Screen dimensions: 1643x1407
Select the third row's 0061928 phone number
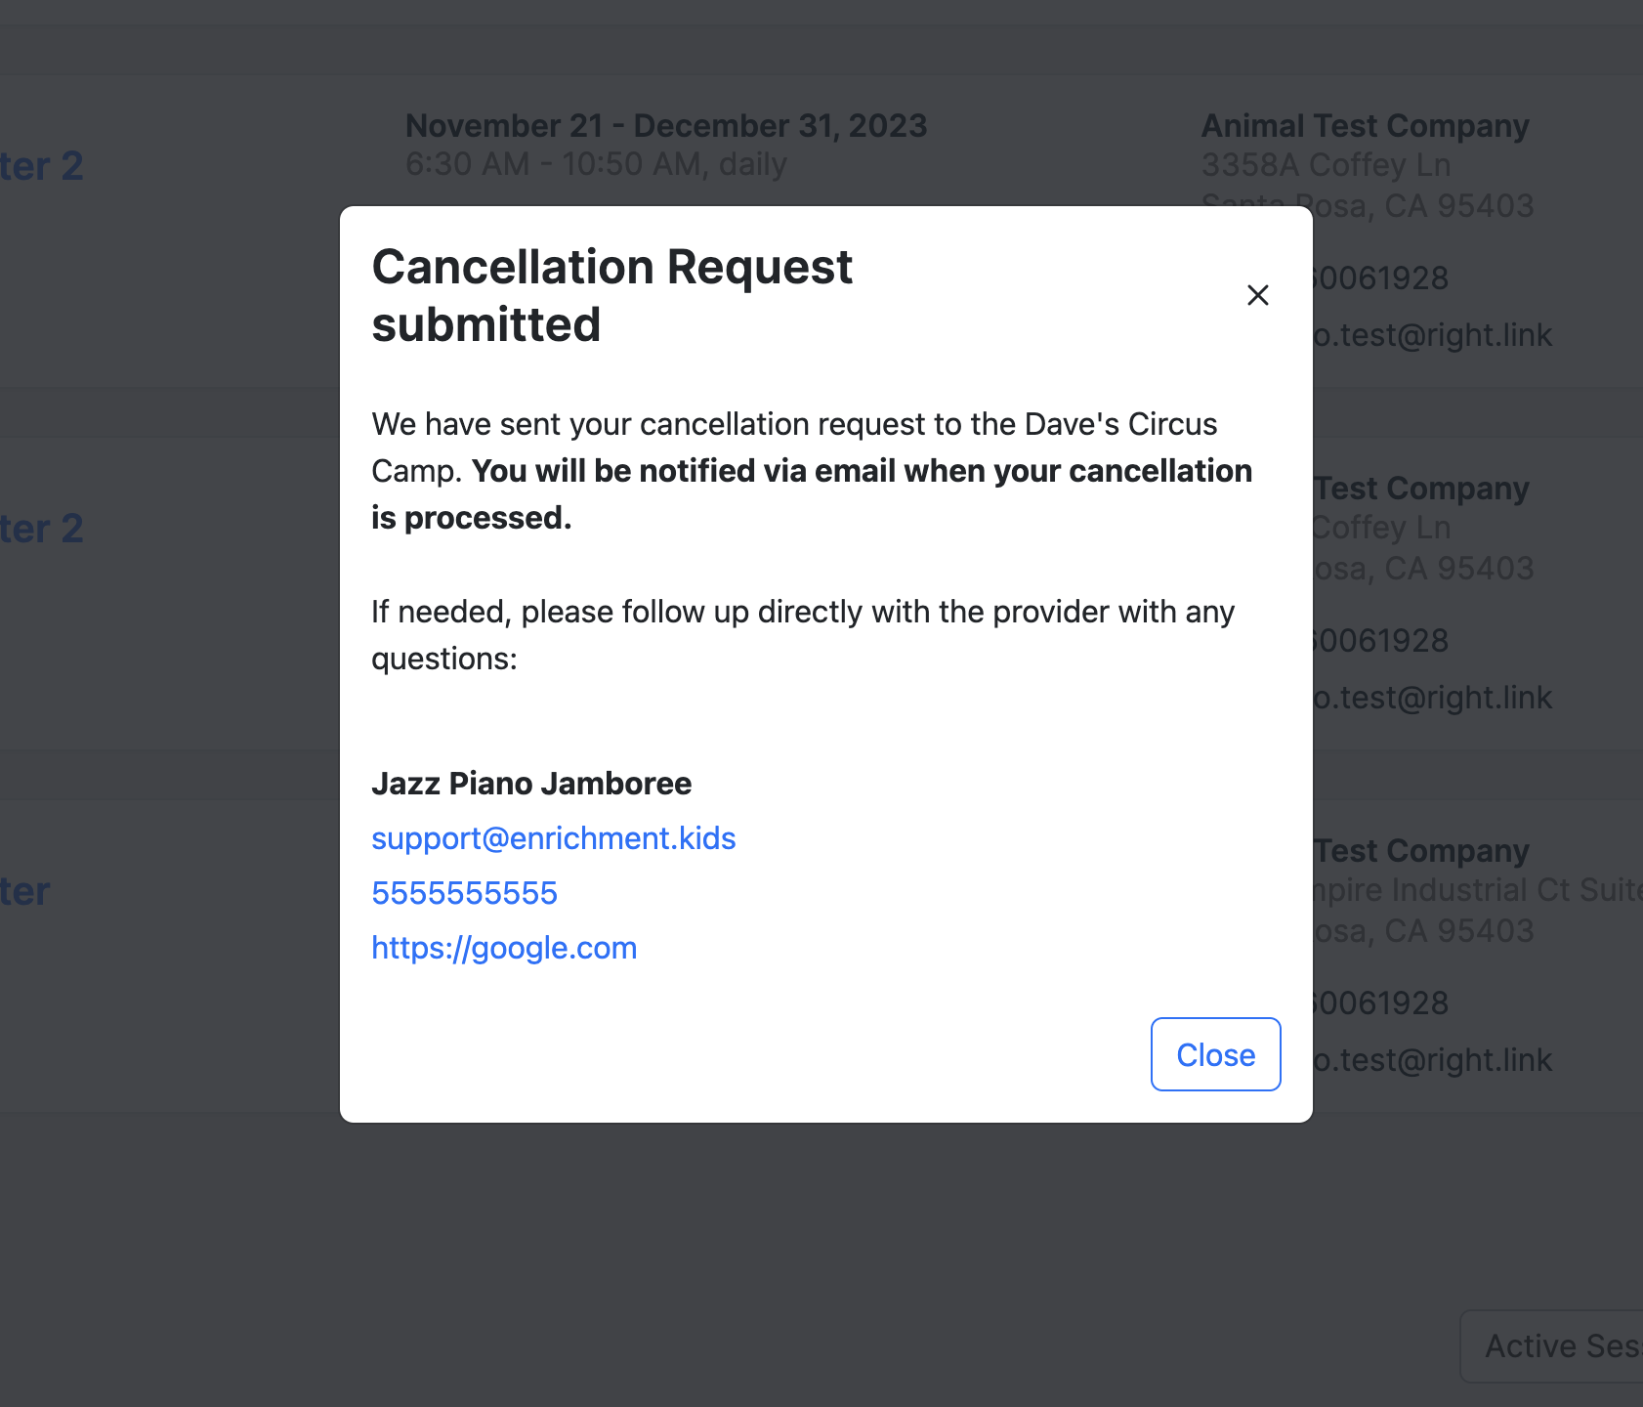click(x=1381, y=1003)
